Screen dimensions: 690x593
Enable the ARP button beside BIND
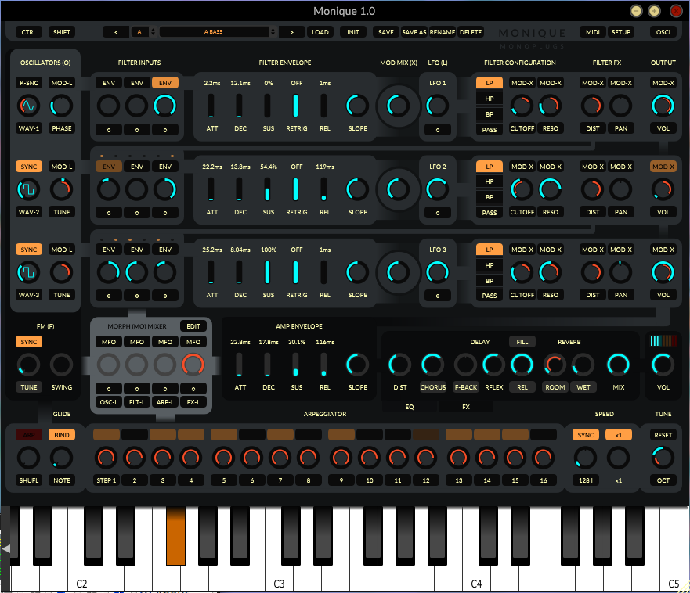pyautogui.click(x=29, y=435)
